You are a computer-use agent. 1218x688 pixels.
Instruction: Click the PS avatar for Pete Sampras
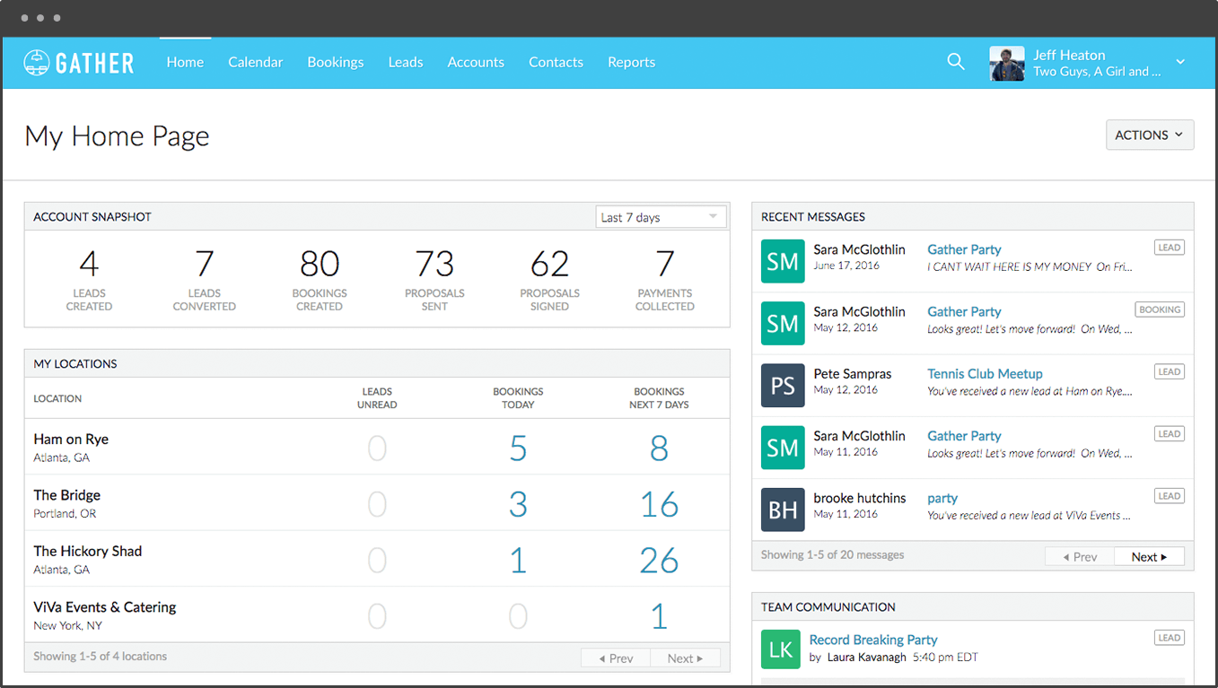tap(783, 386)
